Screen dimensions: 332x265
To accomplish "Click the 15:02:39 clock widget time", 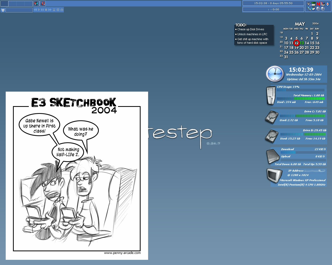I will point(301,70).
